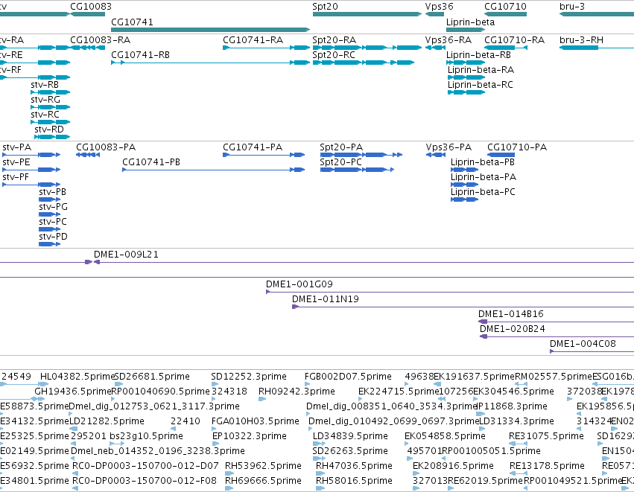Screen dimensions: 634x492
Task: Select BAC clone DME1-004C08
Action: click(x=592, y=352)
